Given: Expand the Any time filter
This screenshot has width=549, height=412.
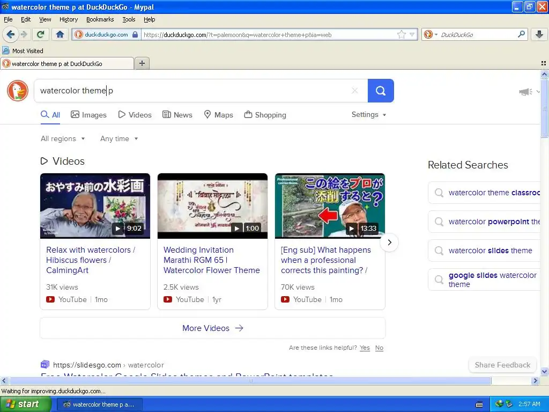Looking at the screenshot, I should (119, 139).
